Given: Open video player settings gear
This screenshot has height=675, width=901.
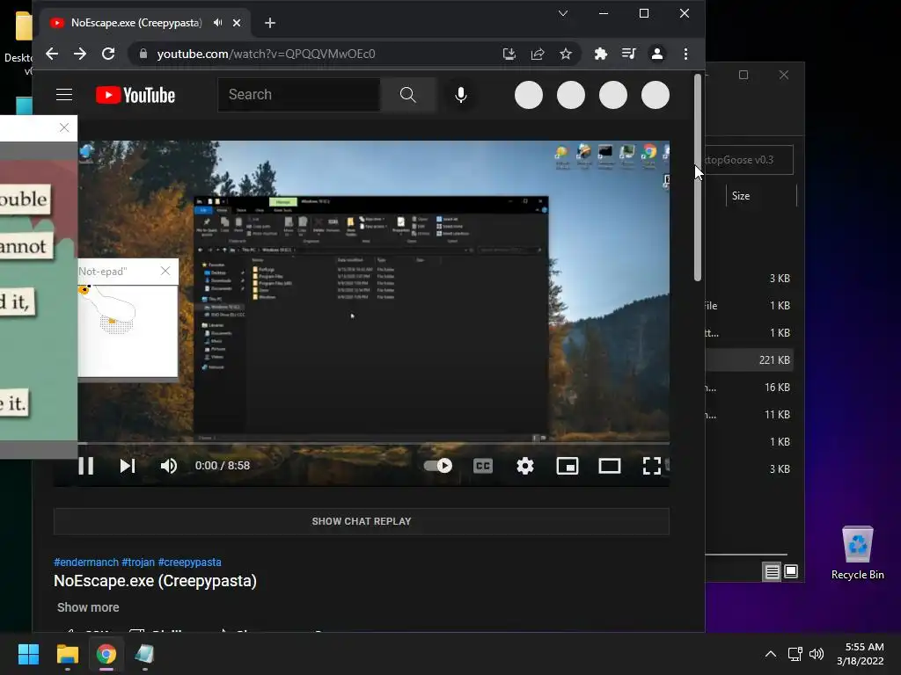Looking at the screenshot, I should (525, 466).
